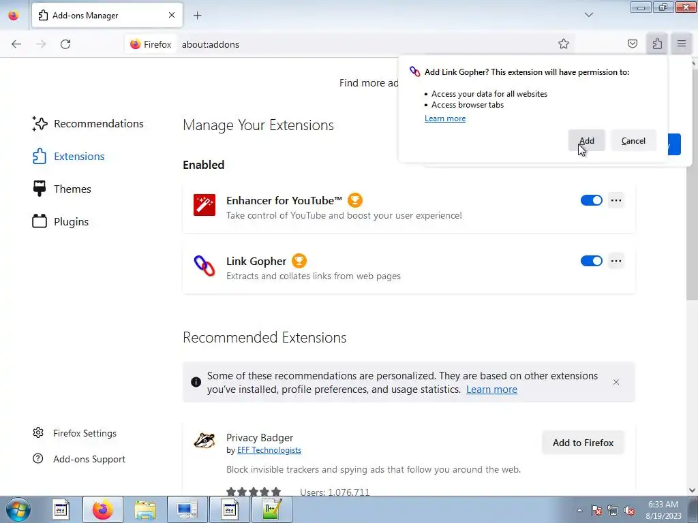Screen dimensions: 698x523
Task: Show hidden system tray icons arrow
Action: 579,510
